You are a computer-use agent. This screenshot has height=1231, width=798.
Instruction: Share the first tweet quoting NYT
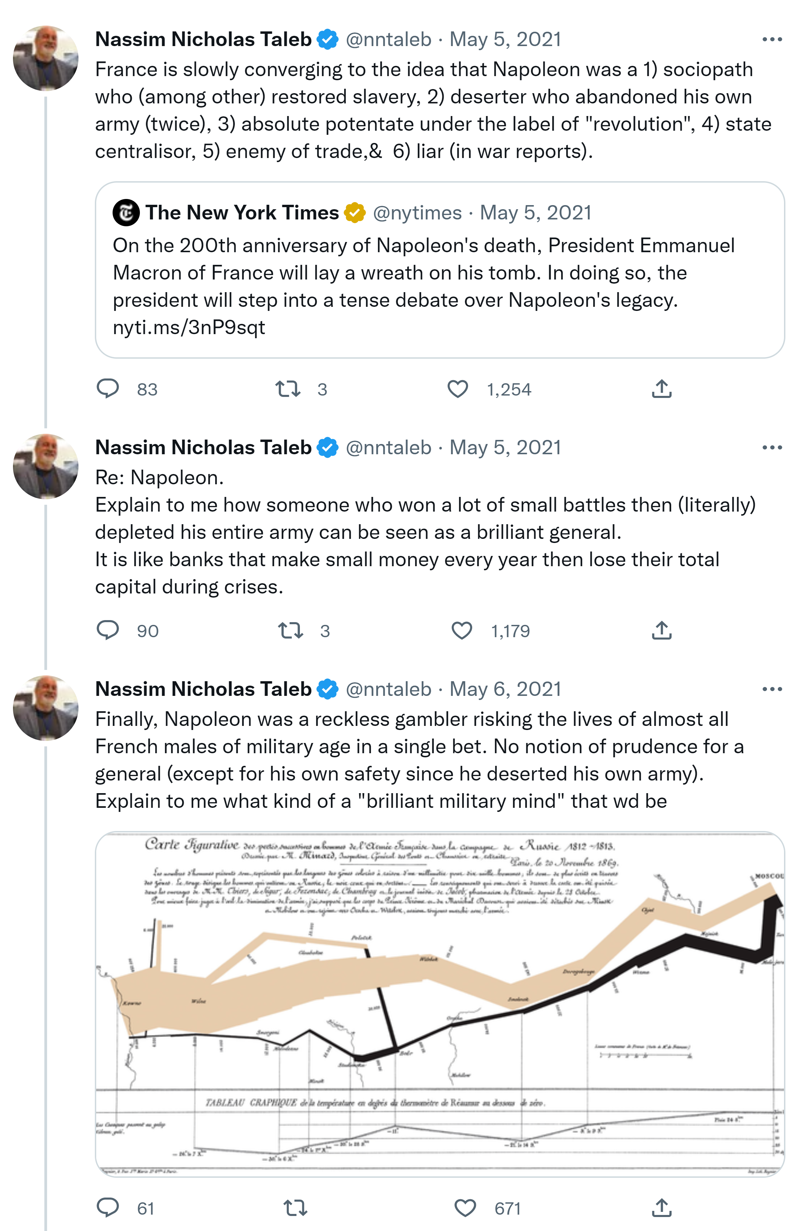click(x=662, y=388)
